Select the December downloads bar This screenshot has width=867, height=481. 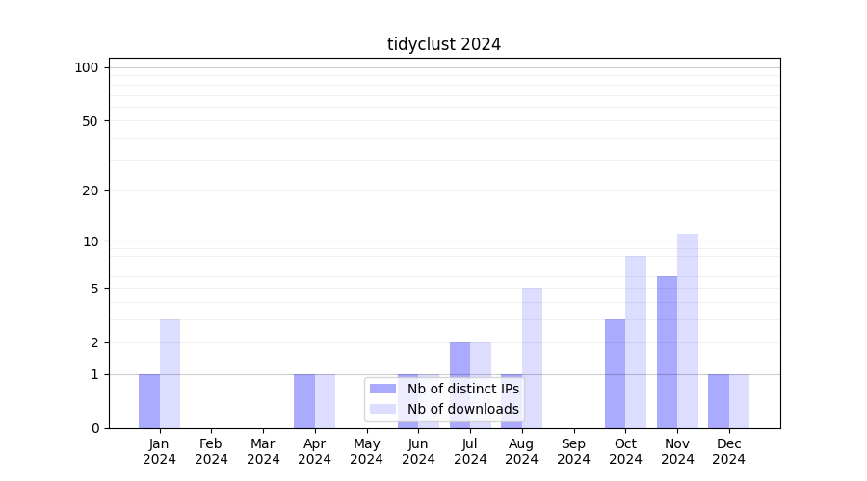(739, 401)
